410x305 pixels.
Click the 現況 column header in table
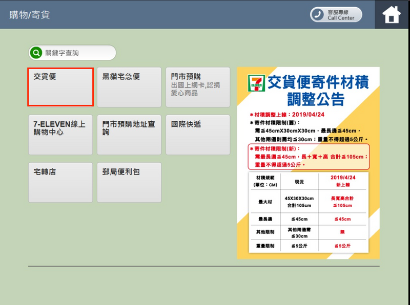299,182
